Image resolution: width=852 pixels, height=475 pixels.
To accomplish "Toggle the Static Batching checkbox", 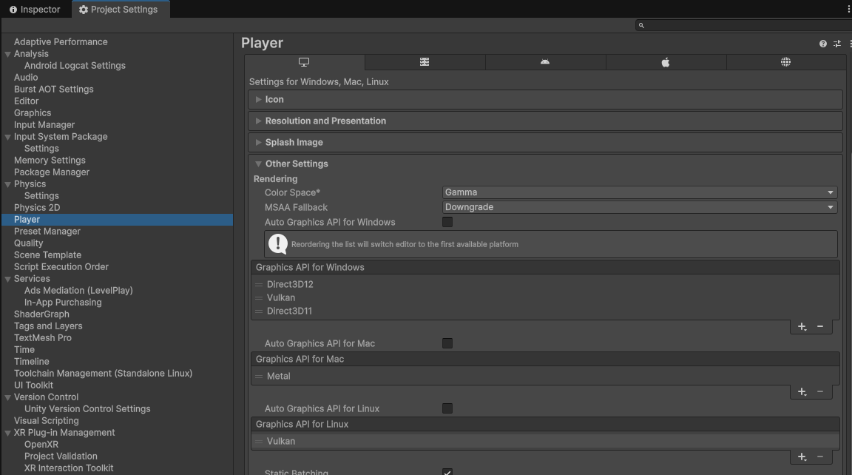I will [x=447, y=472].
